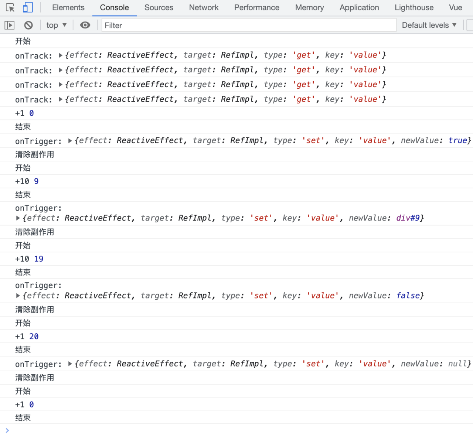Open the Memory panel

tap(309, 7)
